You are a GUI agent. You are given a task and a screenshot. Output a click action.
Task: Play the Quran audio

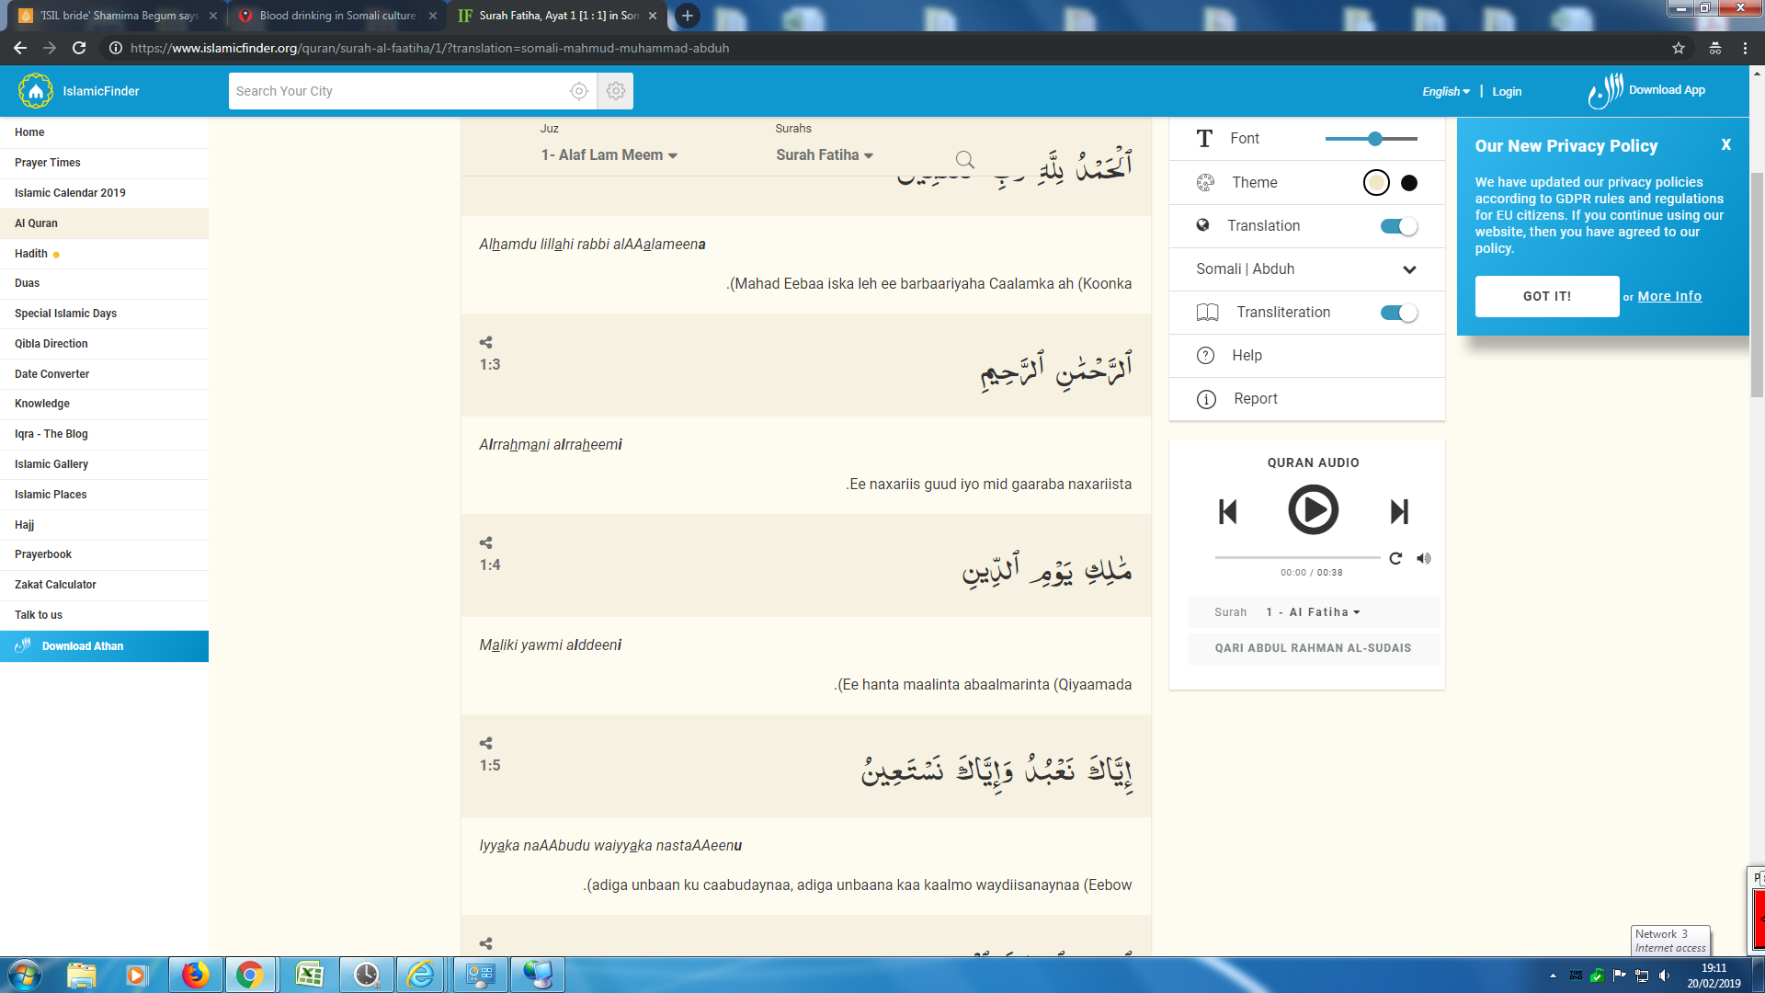pos(1313,510)
